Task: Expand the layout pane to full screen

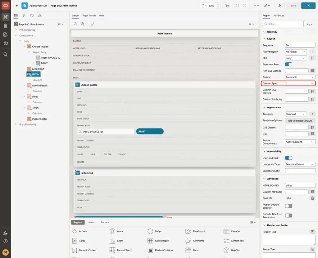Action: [93, 24]
